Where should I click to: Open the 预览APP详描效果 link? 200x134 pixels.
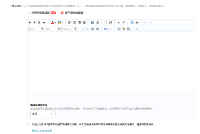click(x=42, y=131)
